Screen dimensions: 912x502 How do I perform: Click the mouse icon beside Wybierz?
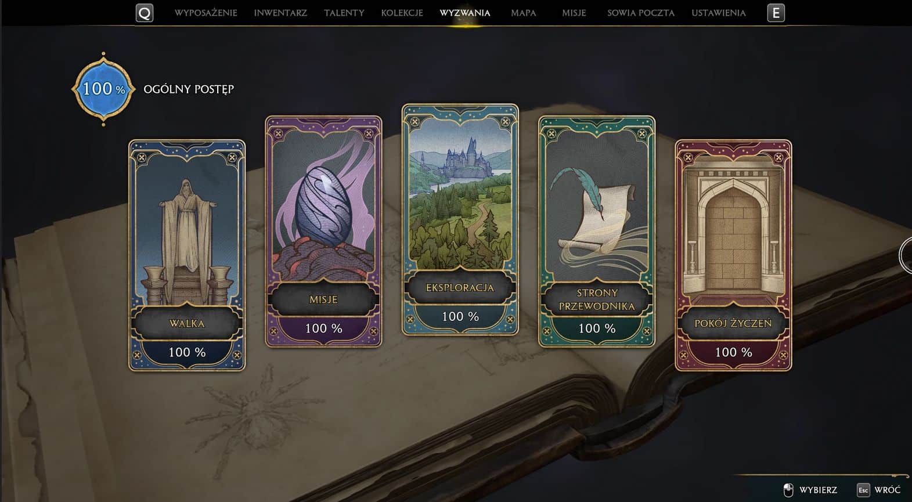788,490
